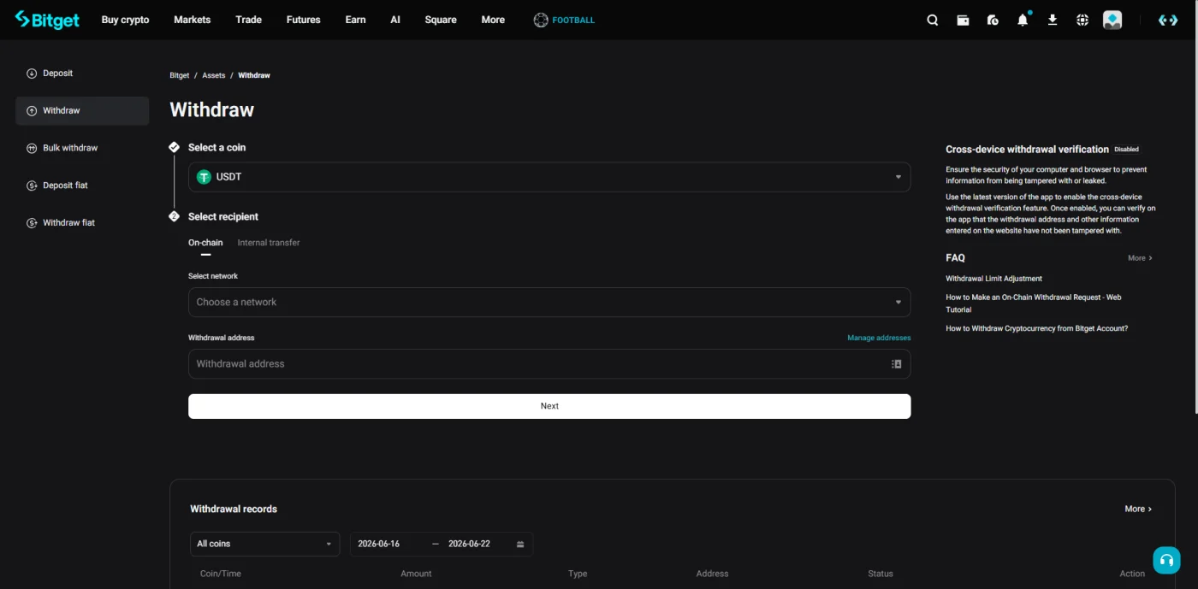Click the Next button
Viewport: 1198px width, 589px height.
click(549, 406)
